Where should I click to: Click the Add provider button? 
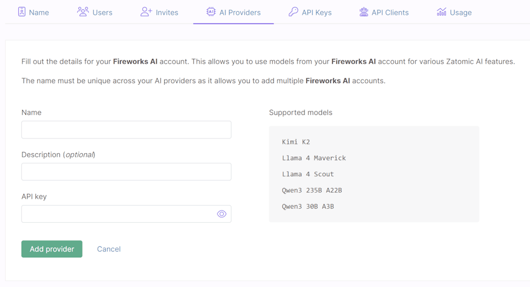(x=52, y=249)
